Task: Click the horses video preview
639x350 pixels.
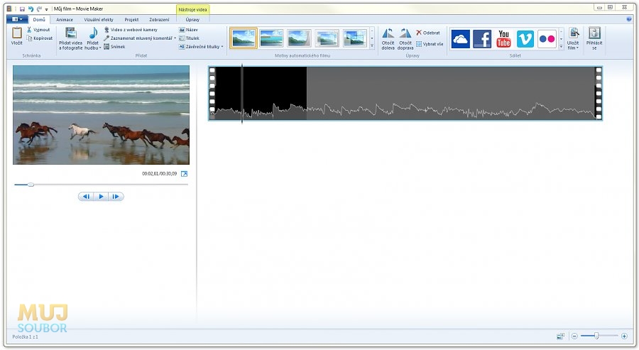Action: 101,115
